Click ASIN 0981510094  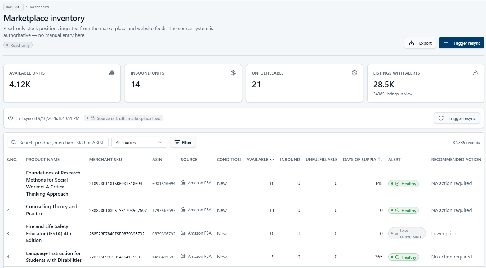164,183
